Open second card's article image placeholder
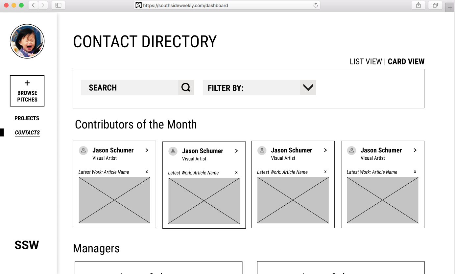This screenshot has height=274, width=455. (204, 201)
